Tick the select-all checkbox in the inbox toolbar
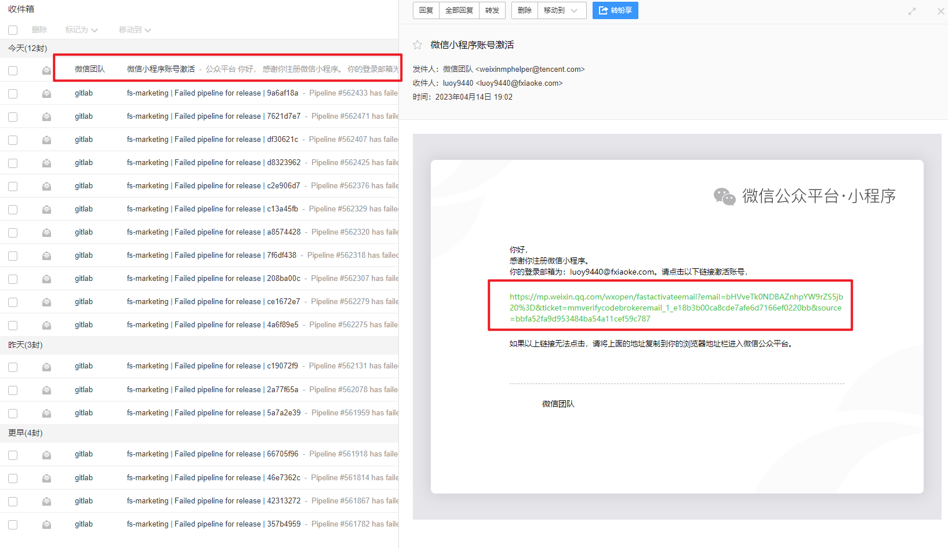 (13, 30)
